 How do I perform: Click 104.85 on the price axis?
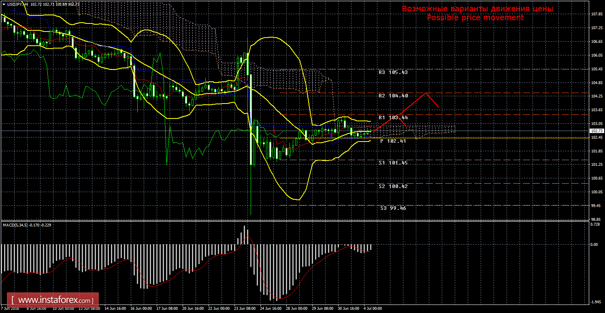click(x=597, y=83)
